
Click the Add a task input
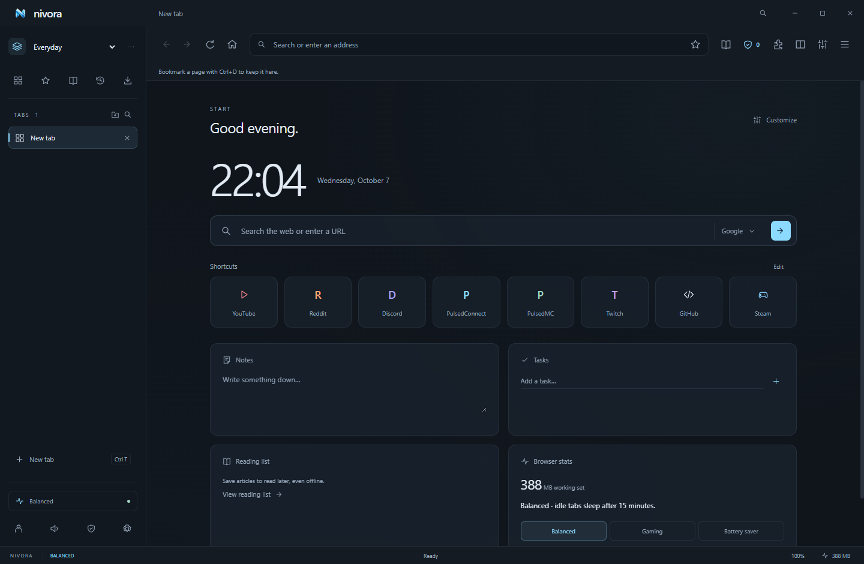coord(641,381)
